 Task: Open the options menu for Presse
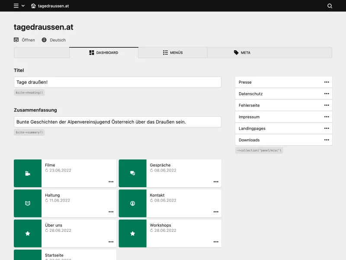[327, 82]
